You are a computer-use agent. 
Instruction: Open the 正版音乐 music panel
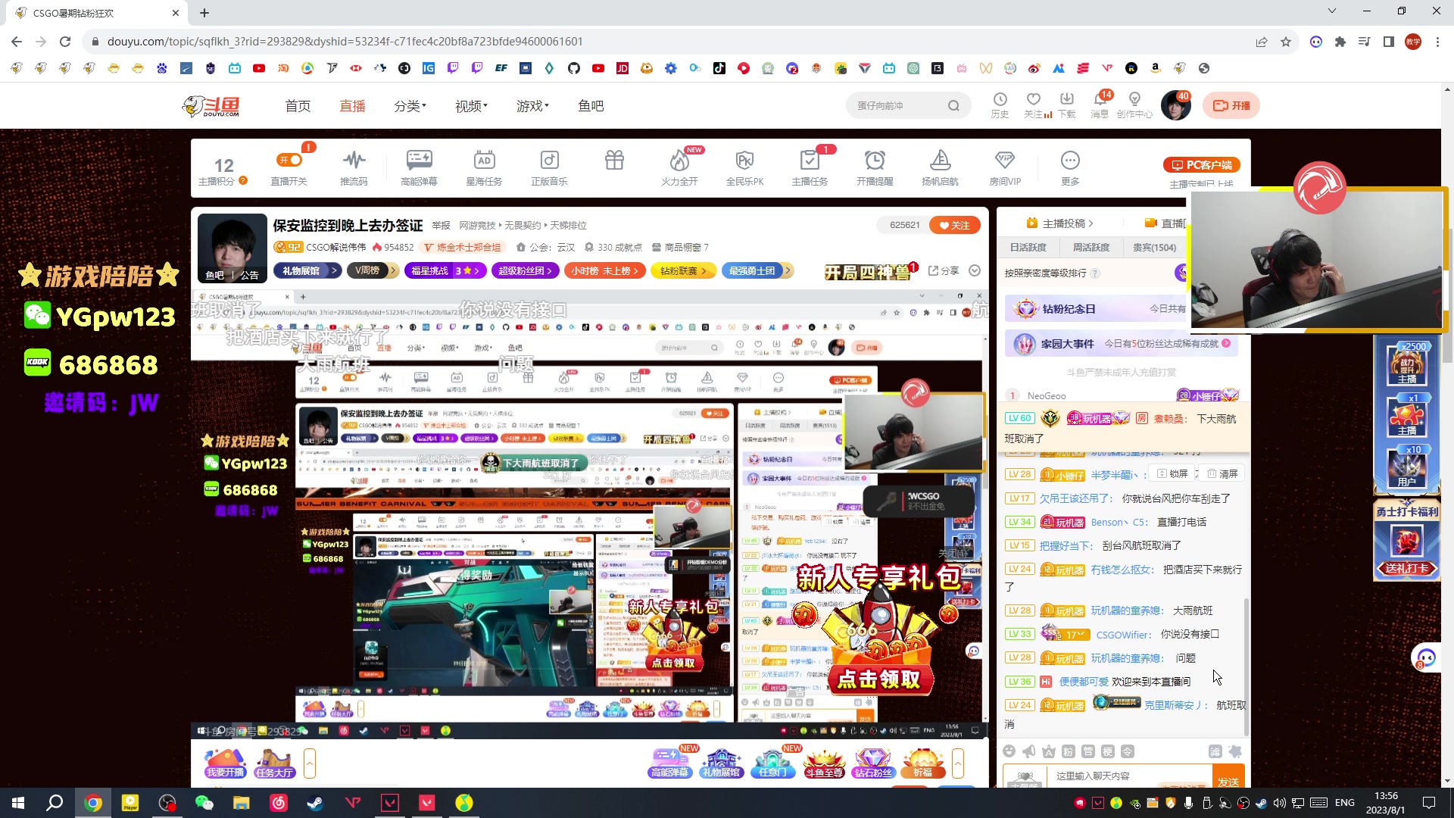[x=548, y=167]
